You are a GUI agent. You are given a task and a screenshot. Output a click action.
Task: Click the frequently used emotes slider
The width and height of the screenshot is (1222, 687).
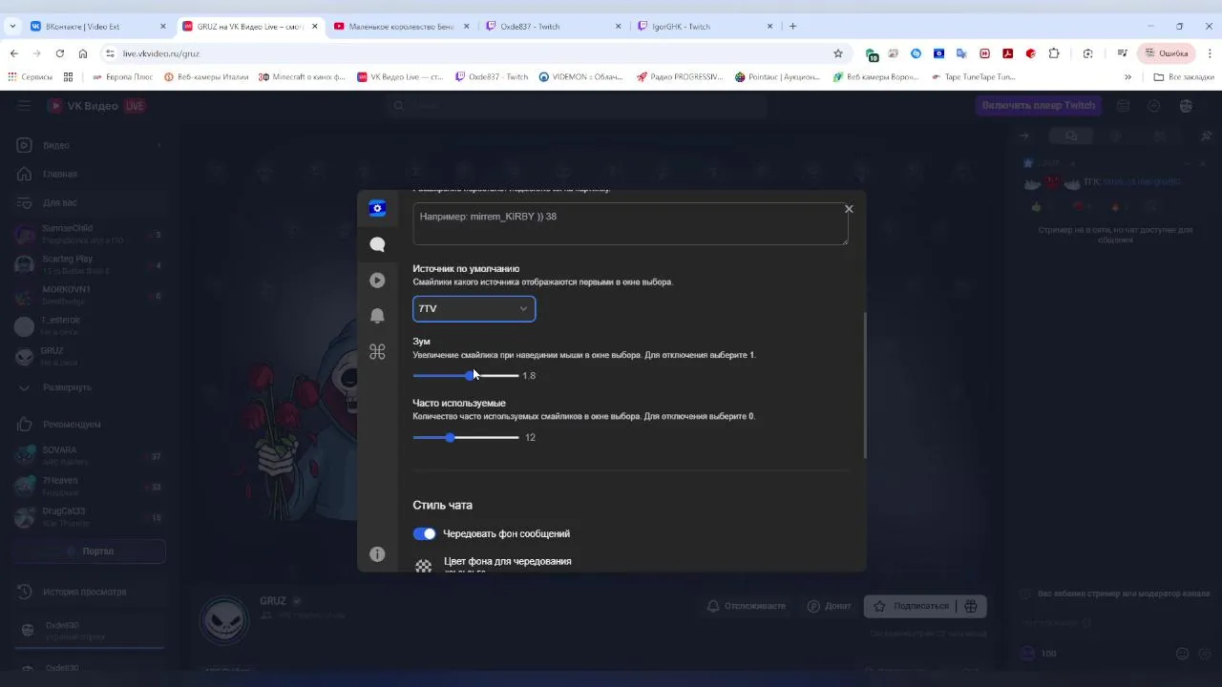point(466,437)
